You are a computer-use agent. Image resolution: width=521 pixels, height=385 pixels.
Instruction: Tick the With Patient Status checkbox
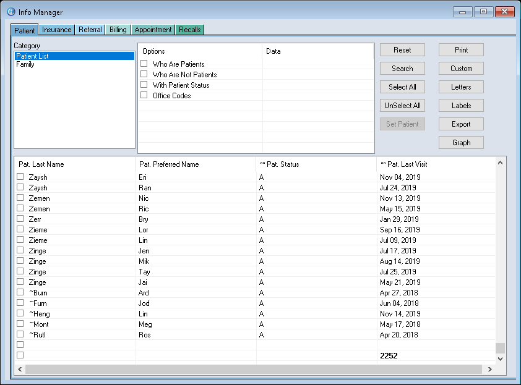coord(144,85)
